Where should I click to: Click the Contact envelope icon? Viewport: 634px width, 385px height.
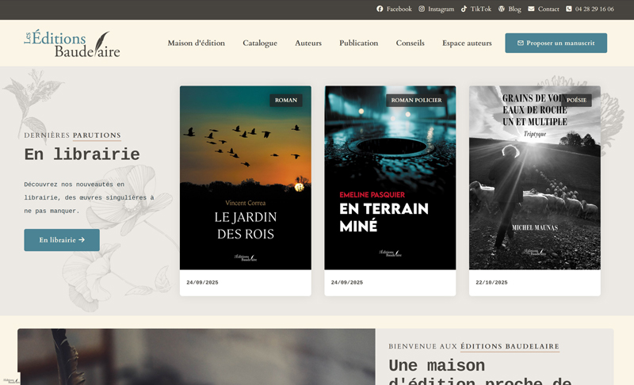click(x=531, y=9)
